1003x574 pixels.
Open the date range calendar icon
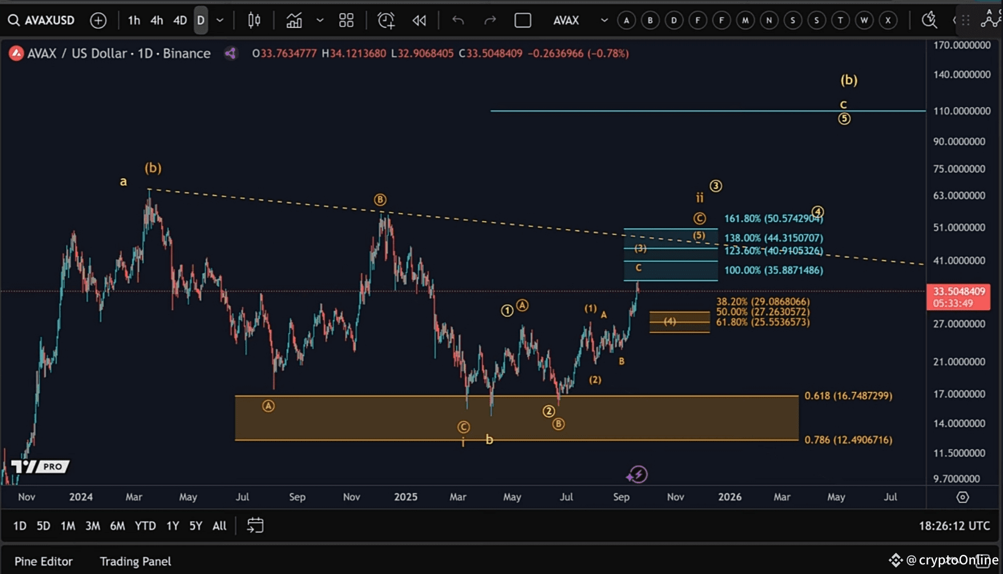(255, 526)
